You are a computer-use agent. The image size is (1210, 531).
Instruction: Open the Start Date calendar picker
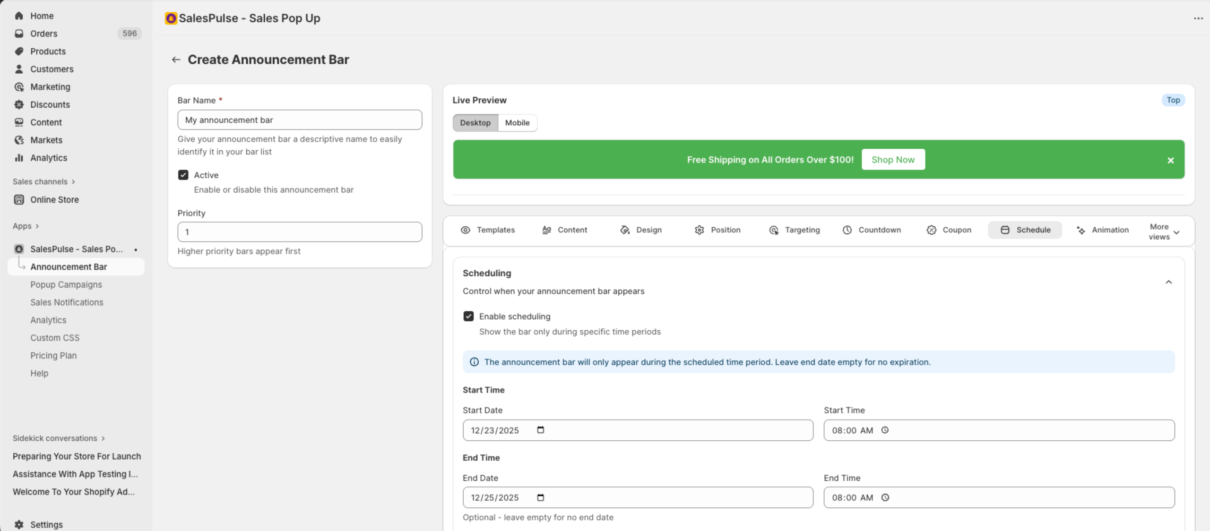click(x=541, y=430)
